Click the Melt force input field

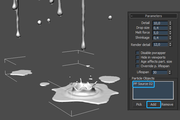(x=160, y=33)
